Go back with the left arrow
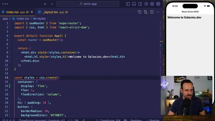 (45, 4)
